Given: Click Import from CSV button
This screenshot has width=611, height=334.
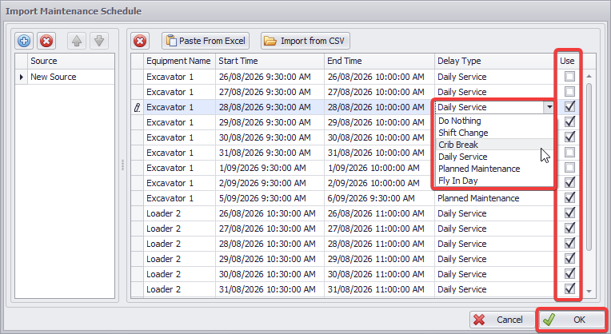Looking at the screenshot, I should click(x=305, y=41).
